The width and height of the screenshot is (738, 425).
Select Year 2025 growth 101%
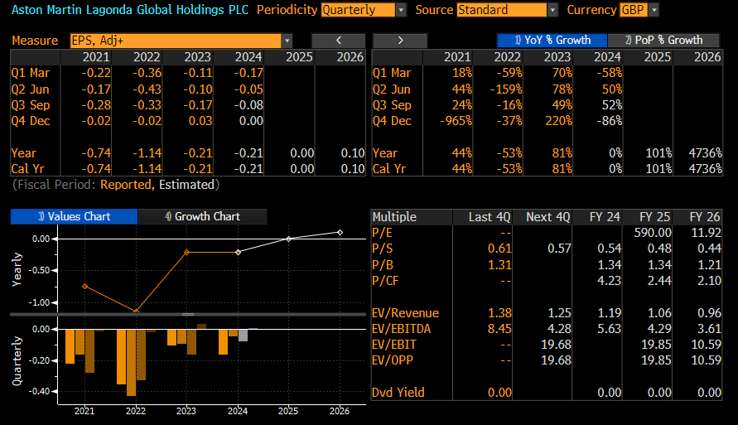click(658, 153)
